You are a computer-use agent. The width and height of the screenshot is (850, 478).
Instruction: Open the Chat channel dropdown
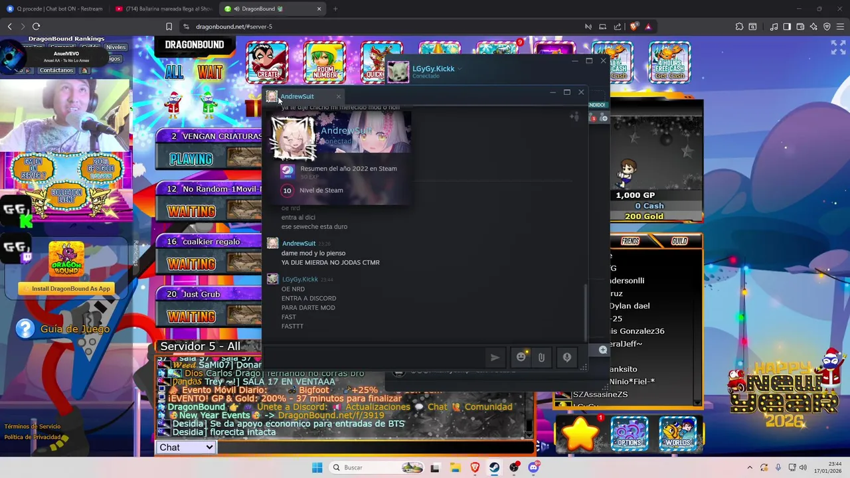(x=186, y=447)
